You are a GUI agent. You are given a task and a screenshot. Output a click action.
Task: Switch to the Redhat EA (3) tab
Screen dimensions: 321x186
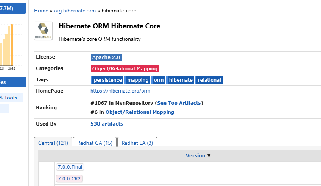point(137,143)
